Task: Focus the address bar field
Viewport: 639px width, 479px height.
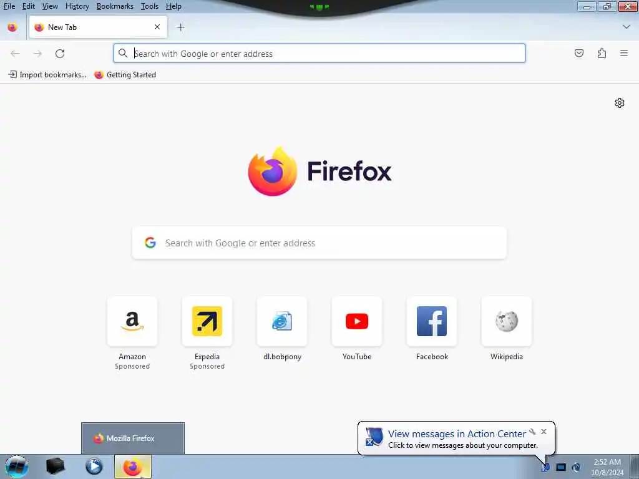Action: [319, 54]
